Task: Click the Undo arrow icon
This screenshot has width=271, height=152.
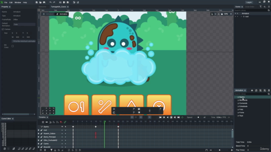Action: point(50,3)
